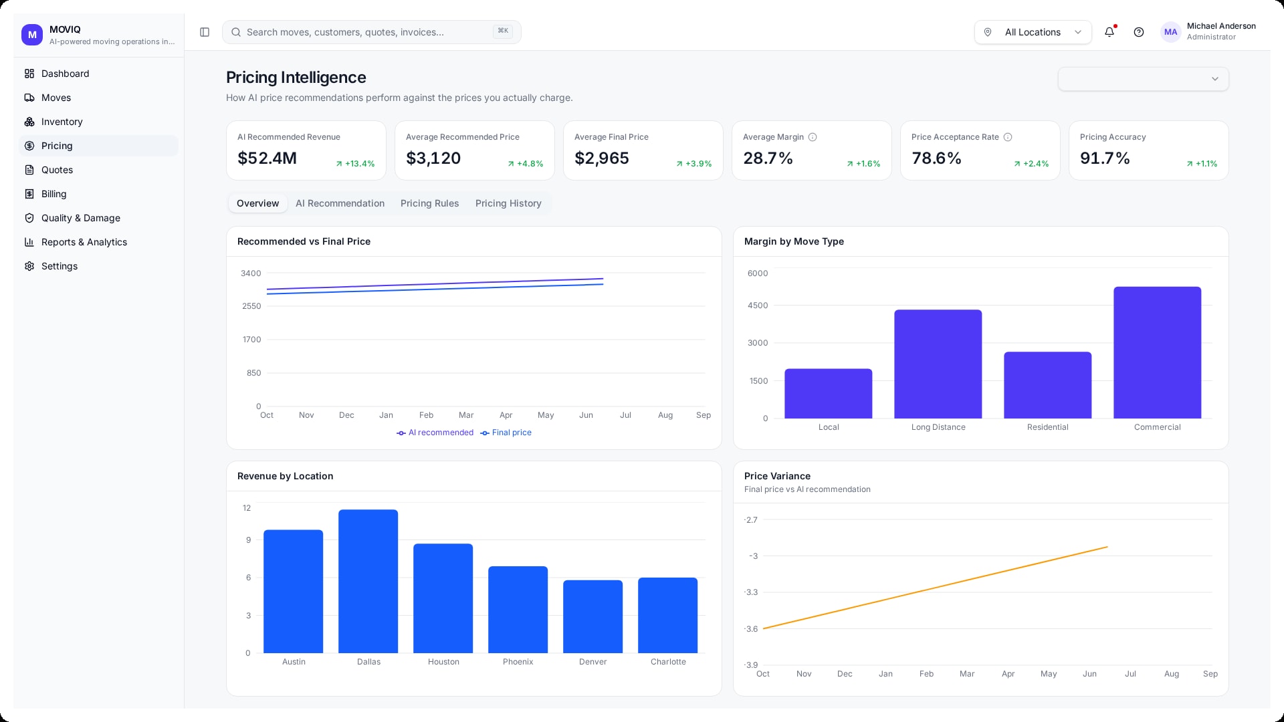Open the Moves section
Screen dimensions: 1284x722
[98, 98]
